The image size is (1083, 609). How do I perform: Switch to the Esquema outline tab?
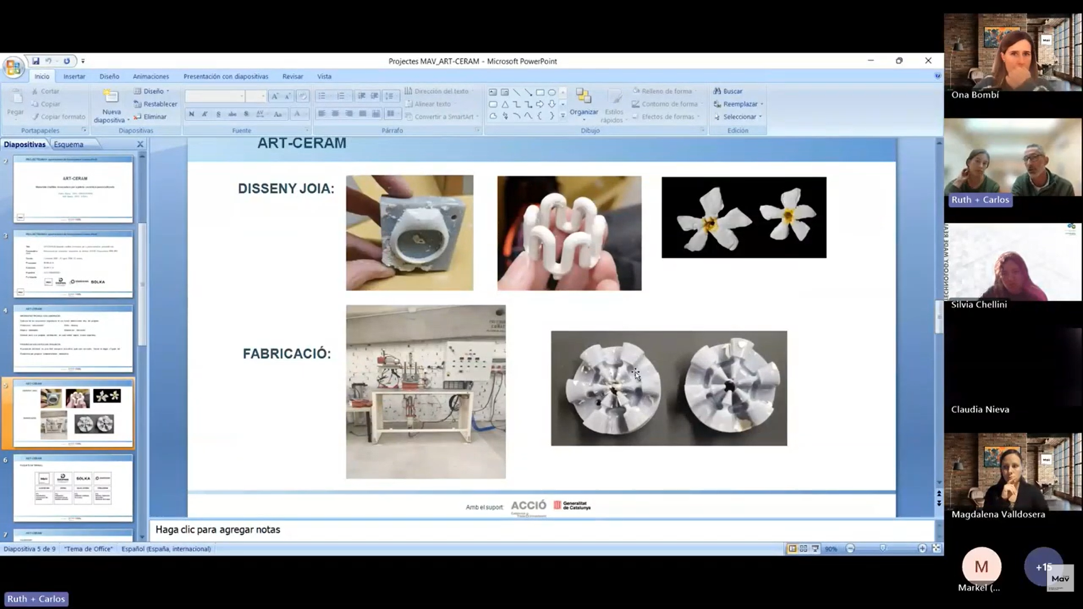point(68,144)
